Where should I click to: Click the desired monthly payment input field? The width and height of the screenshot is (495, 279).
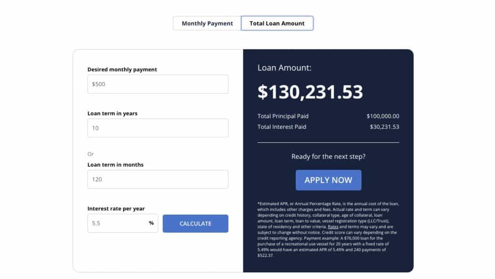click(x=157, y=84)
